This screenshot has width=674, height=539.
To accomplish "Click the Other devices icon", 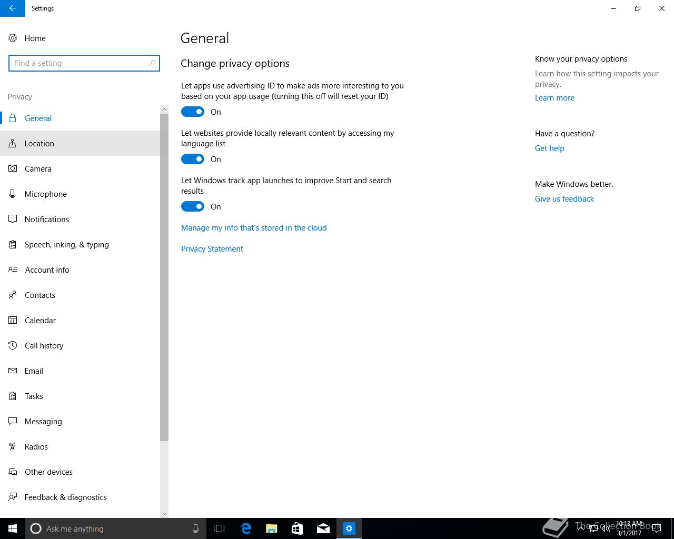I will pyautogui.click(x=13, y=472).
